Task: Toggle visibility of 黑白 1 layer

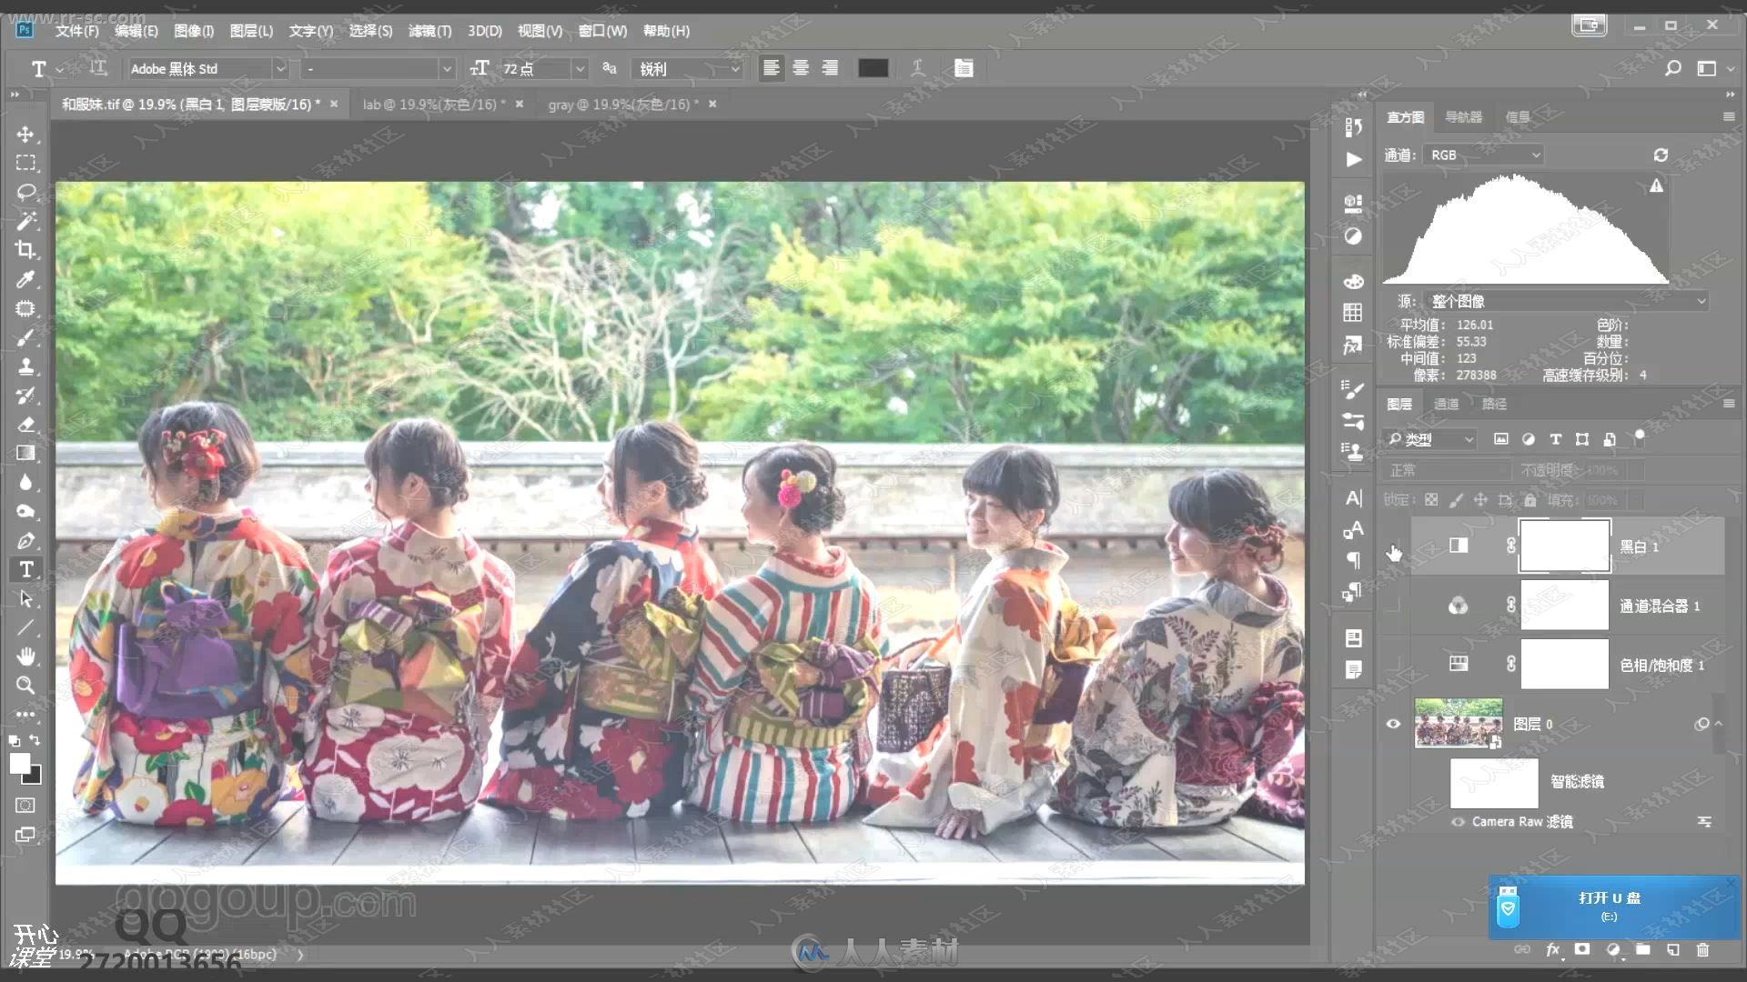Action: tap(1393, 546)
